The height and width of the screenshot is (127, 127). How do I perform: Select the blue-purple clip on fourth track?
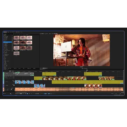point(40,86)
